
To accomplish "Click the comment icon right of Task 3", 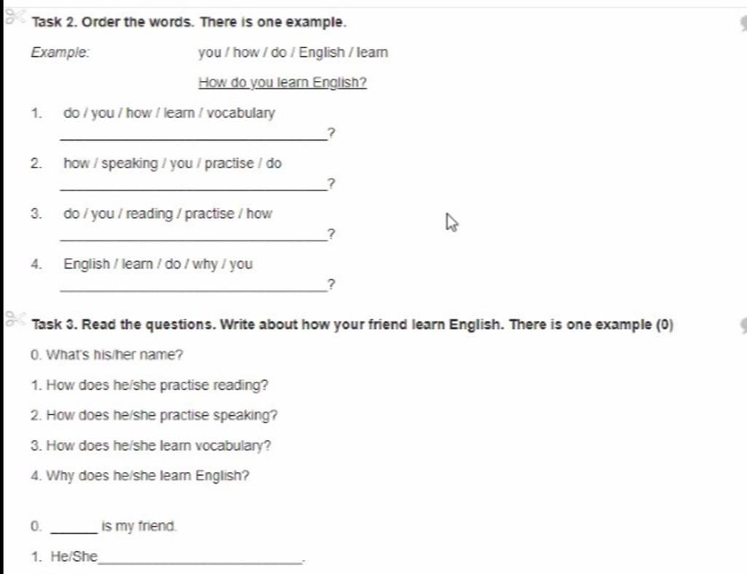I will click(x=743, y=326).
